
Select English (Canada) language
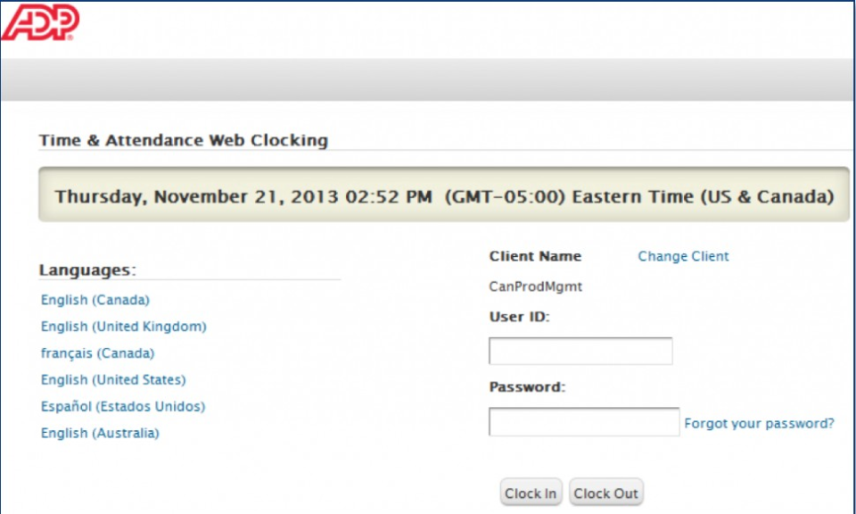(x=95, y=300)
